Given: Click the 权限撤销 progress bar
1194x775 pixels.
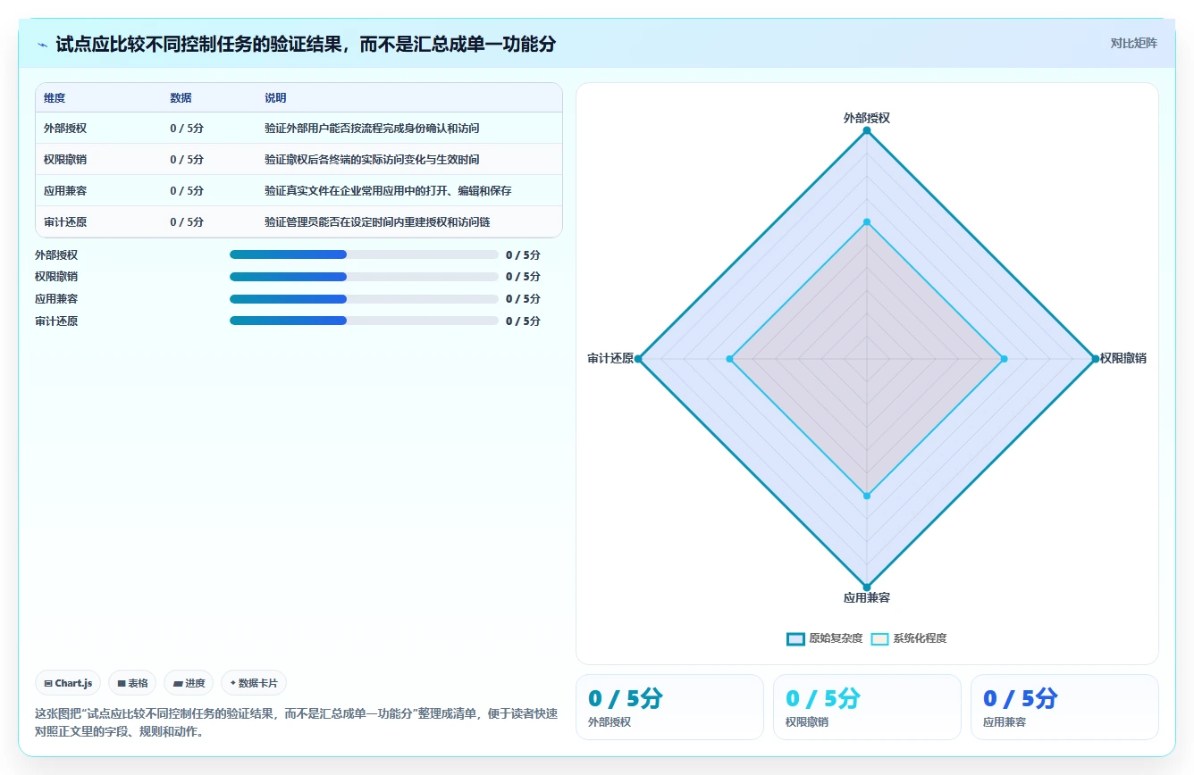Looking at the screenshot, I should (364, 277).
